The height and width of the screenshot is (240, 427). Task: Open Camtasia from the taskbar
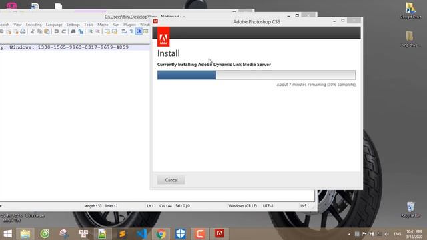coord(200,234)
